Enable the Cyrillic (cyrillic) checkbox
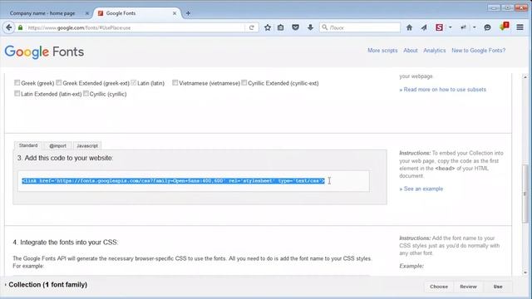Viewport: 532px width, 299px height. click(86, 94)
